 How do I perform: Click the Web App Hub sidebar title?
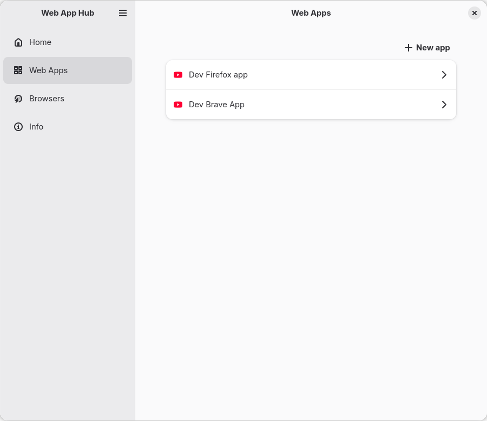click(68, 13)
